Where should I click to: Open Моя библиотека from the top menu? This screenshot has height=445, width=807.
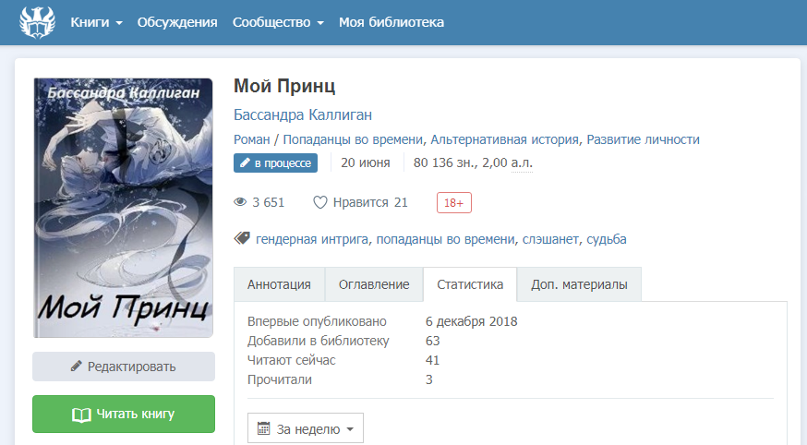tap(391, 22)
